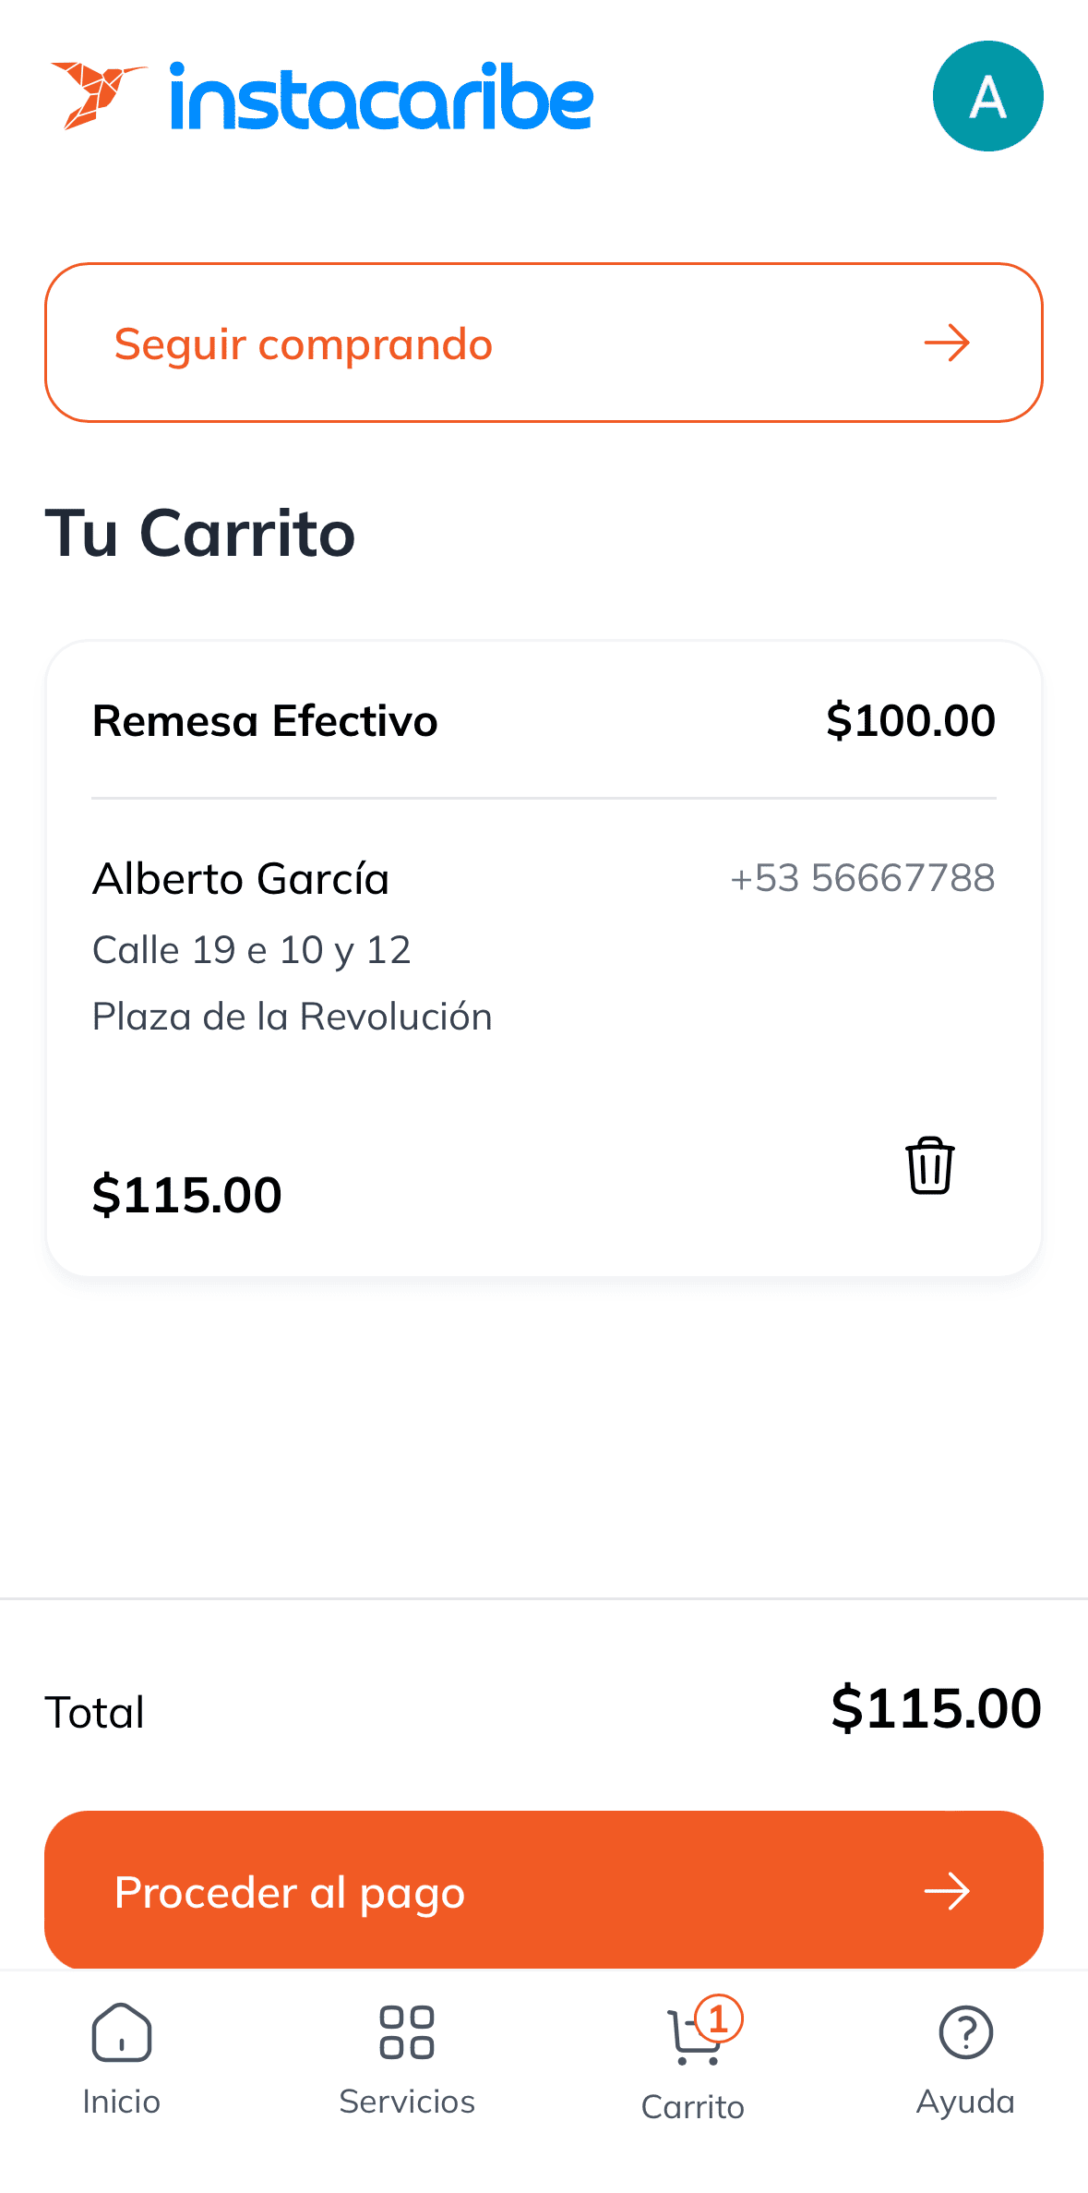Screen dimensions: 1088x2193
Task: Select the Remesa Efectivo item title
Action: (265, 721)
